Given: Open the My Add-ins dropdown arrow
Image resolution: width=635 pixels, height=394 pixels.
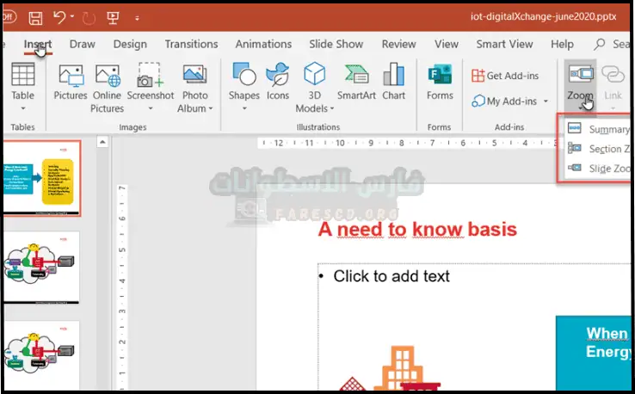Looking at the screenshot, I should (x=546, y=102).
